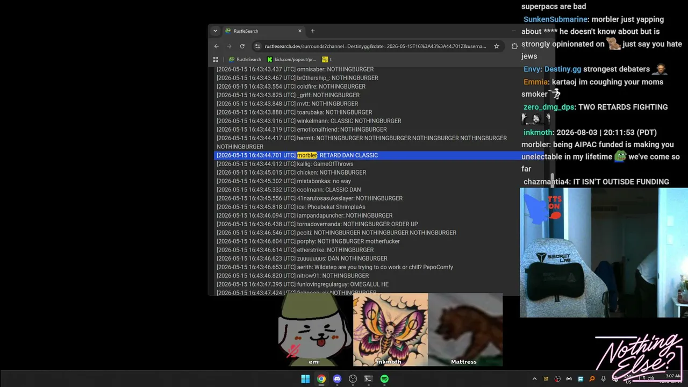Click the emotionalfriend log entry
The width and height of the screenshot is (688, 387).
302,130
